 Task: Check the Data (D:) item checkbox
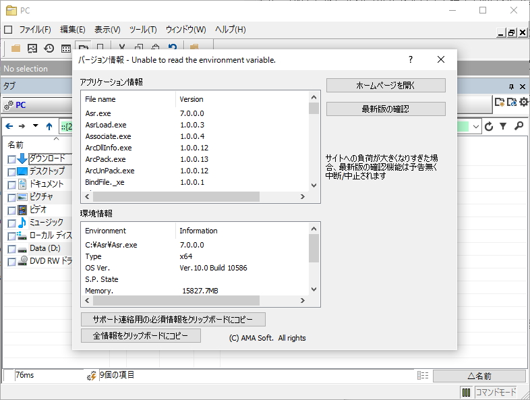[x=11, y=249]
